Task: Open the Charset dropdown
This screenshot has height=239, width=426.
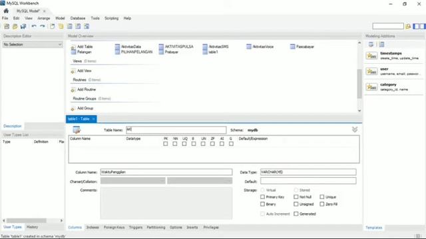Action: (133, 181)
